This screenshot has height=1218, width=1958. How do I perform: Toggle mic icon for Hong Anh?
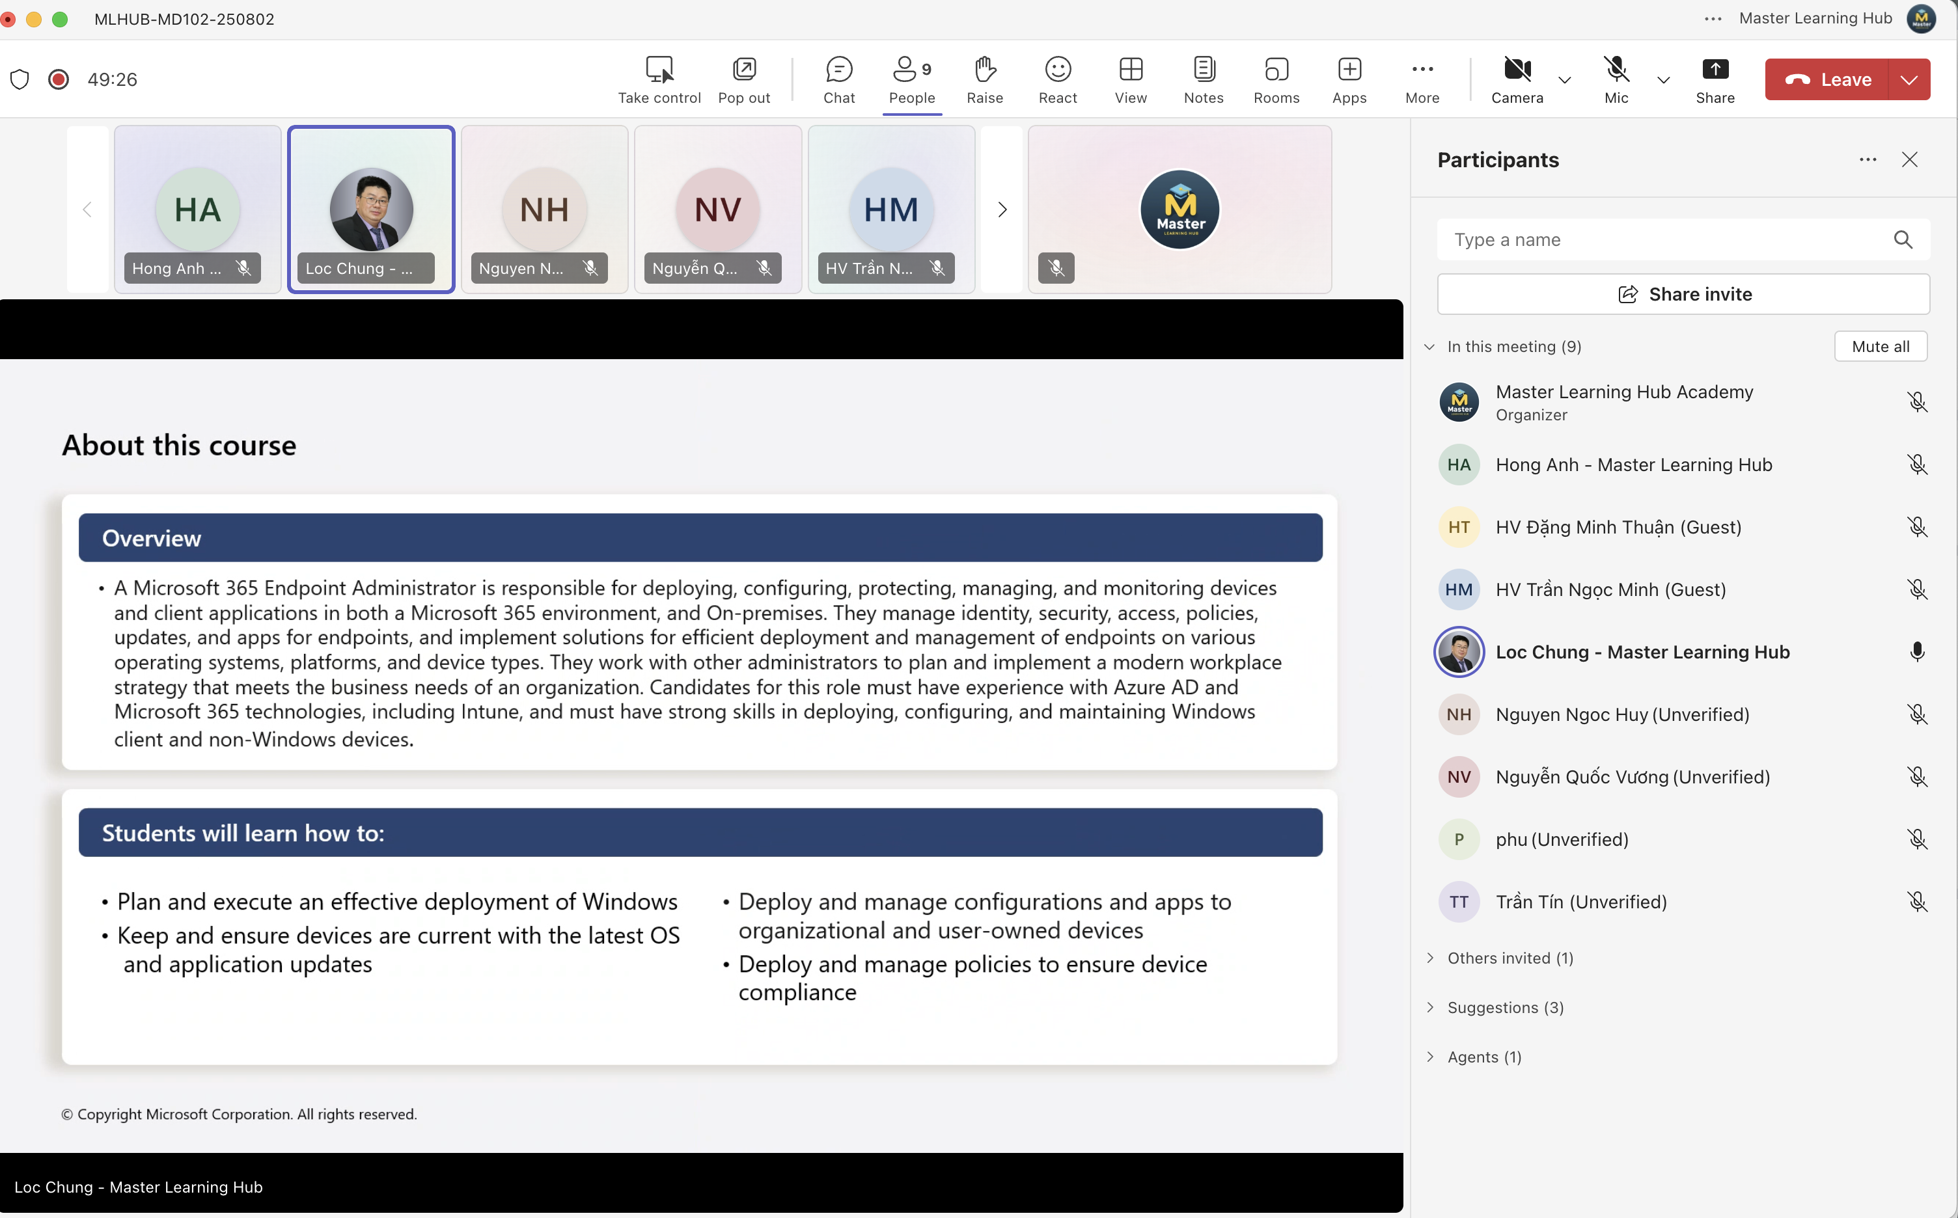tap(1918, 465)
